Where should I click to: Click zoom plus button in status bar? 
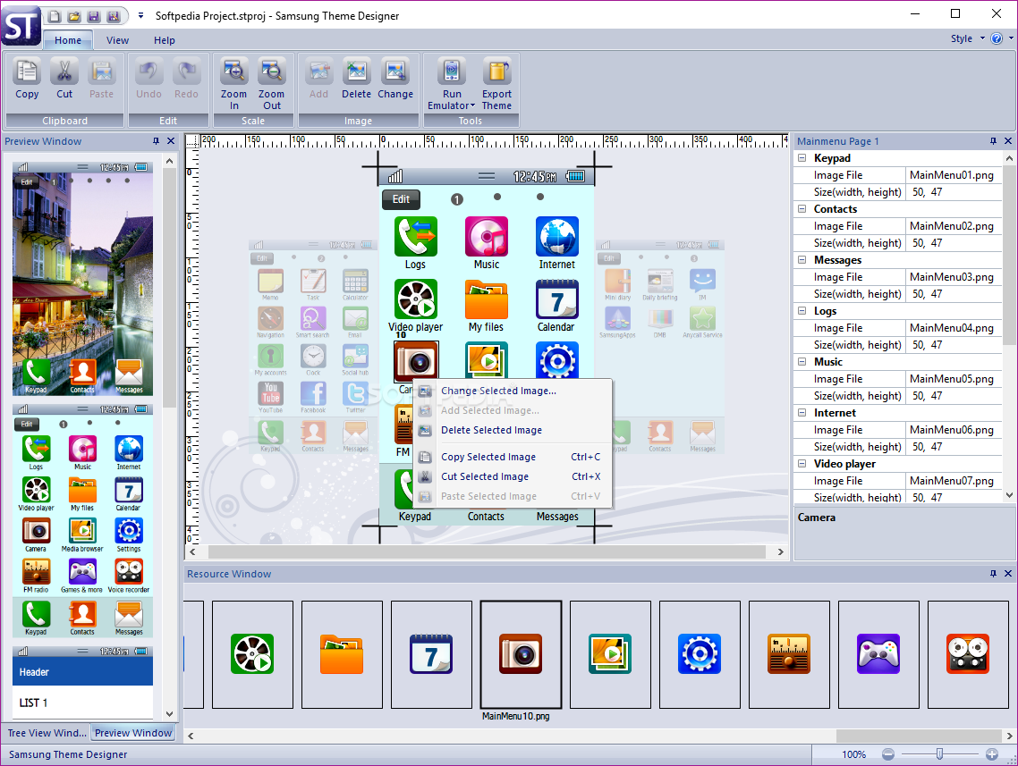click(x=991, y=754)
